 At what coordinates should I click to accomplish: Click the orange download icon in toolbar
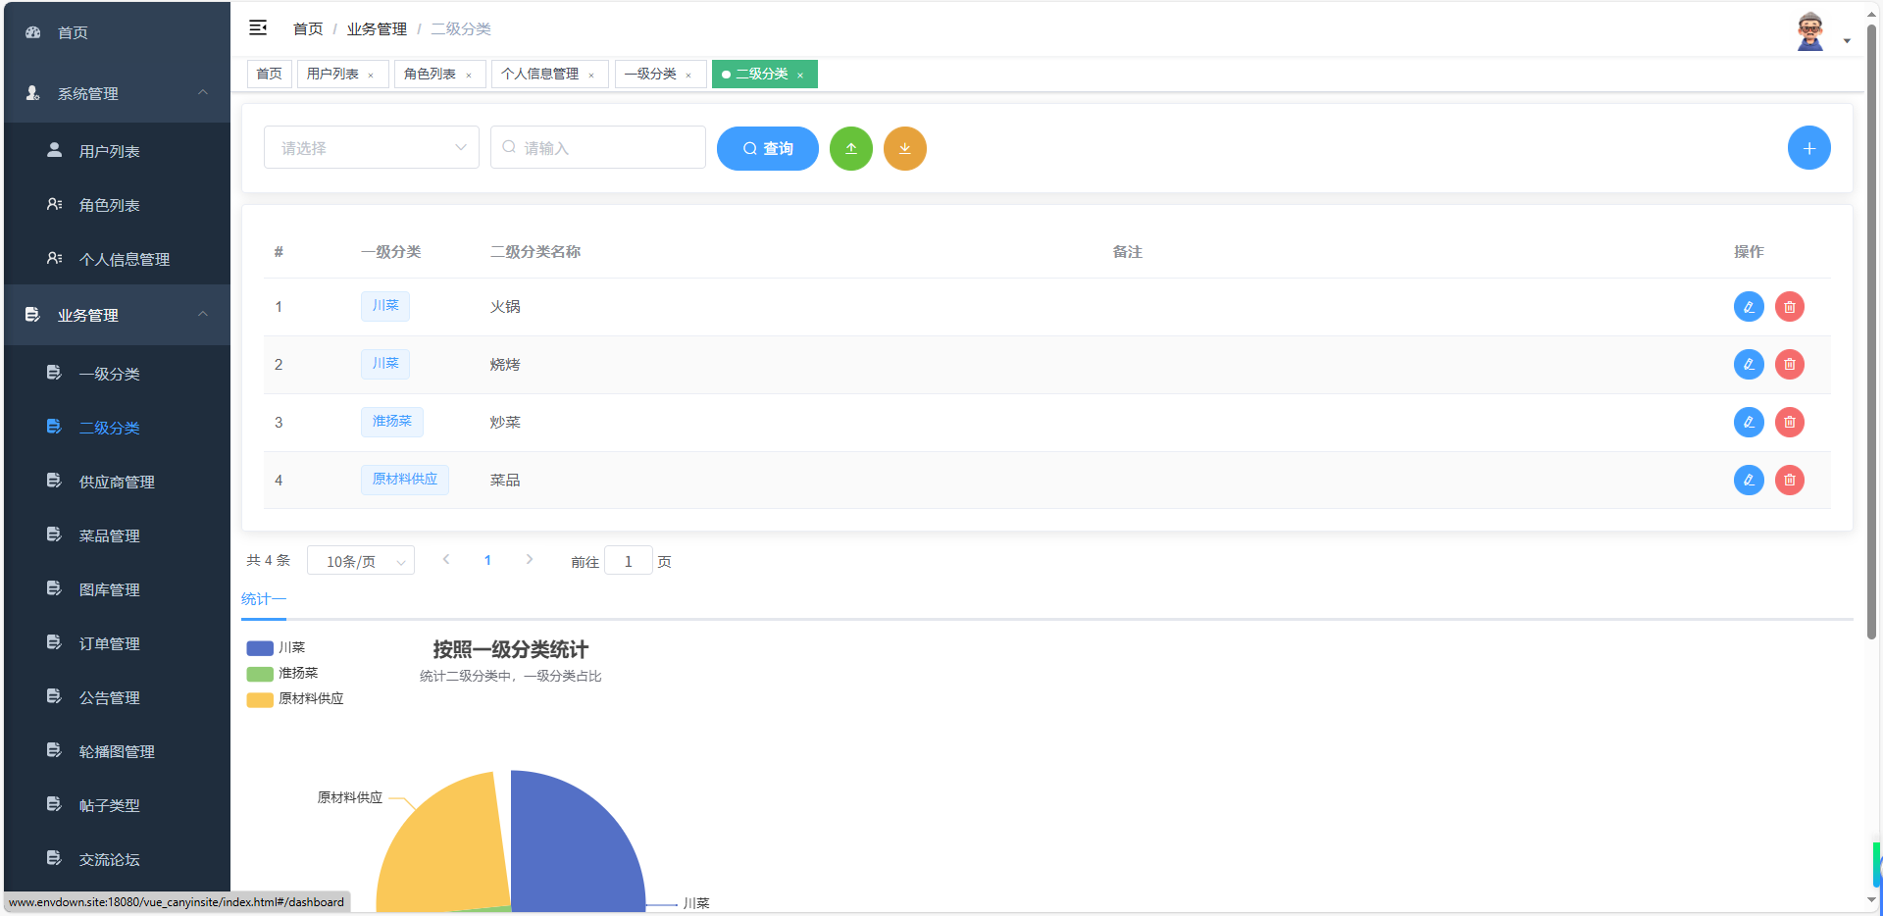click(x=904, y=148)
